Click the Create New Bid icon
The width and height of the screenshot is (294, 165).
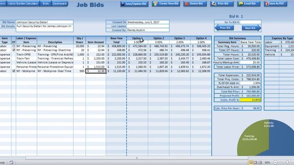coord(155,4)
